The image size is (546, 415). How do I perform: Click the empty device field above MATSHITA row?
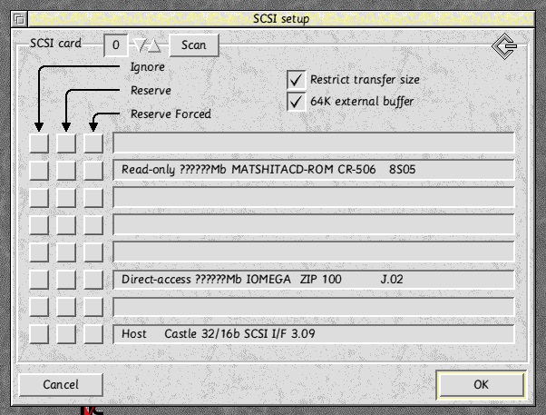[x=314, y=143]
